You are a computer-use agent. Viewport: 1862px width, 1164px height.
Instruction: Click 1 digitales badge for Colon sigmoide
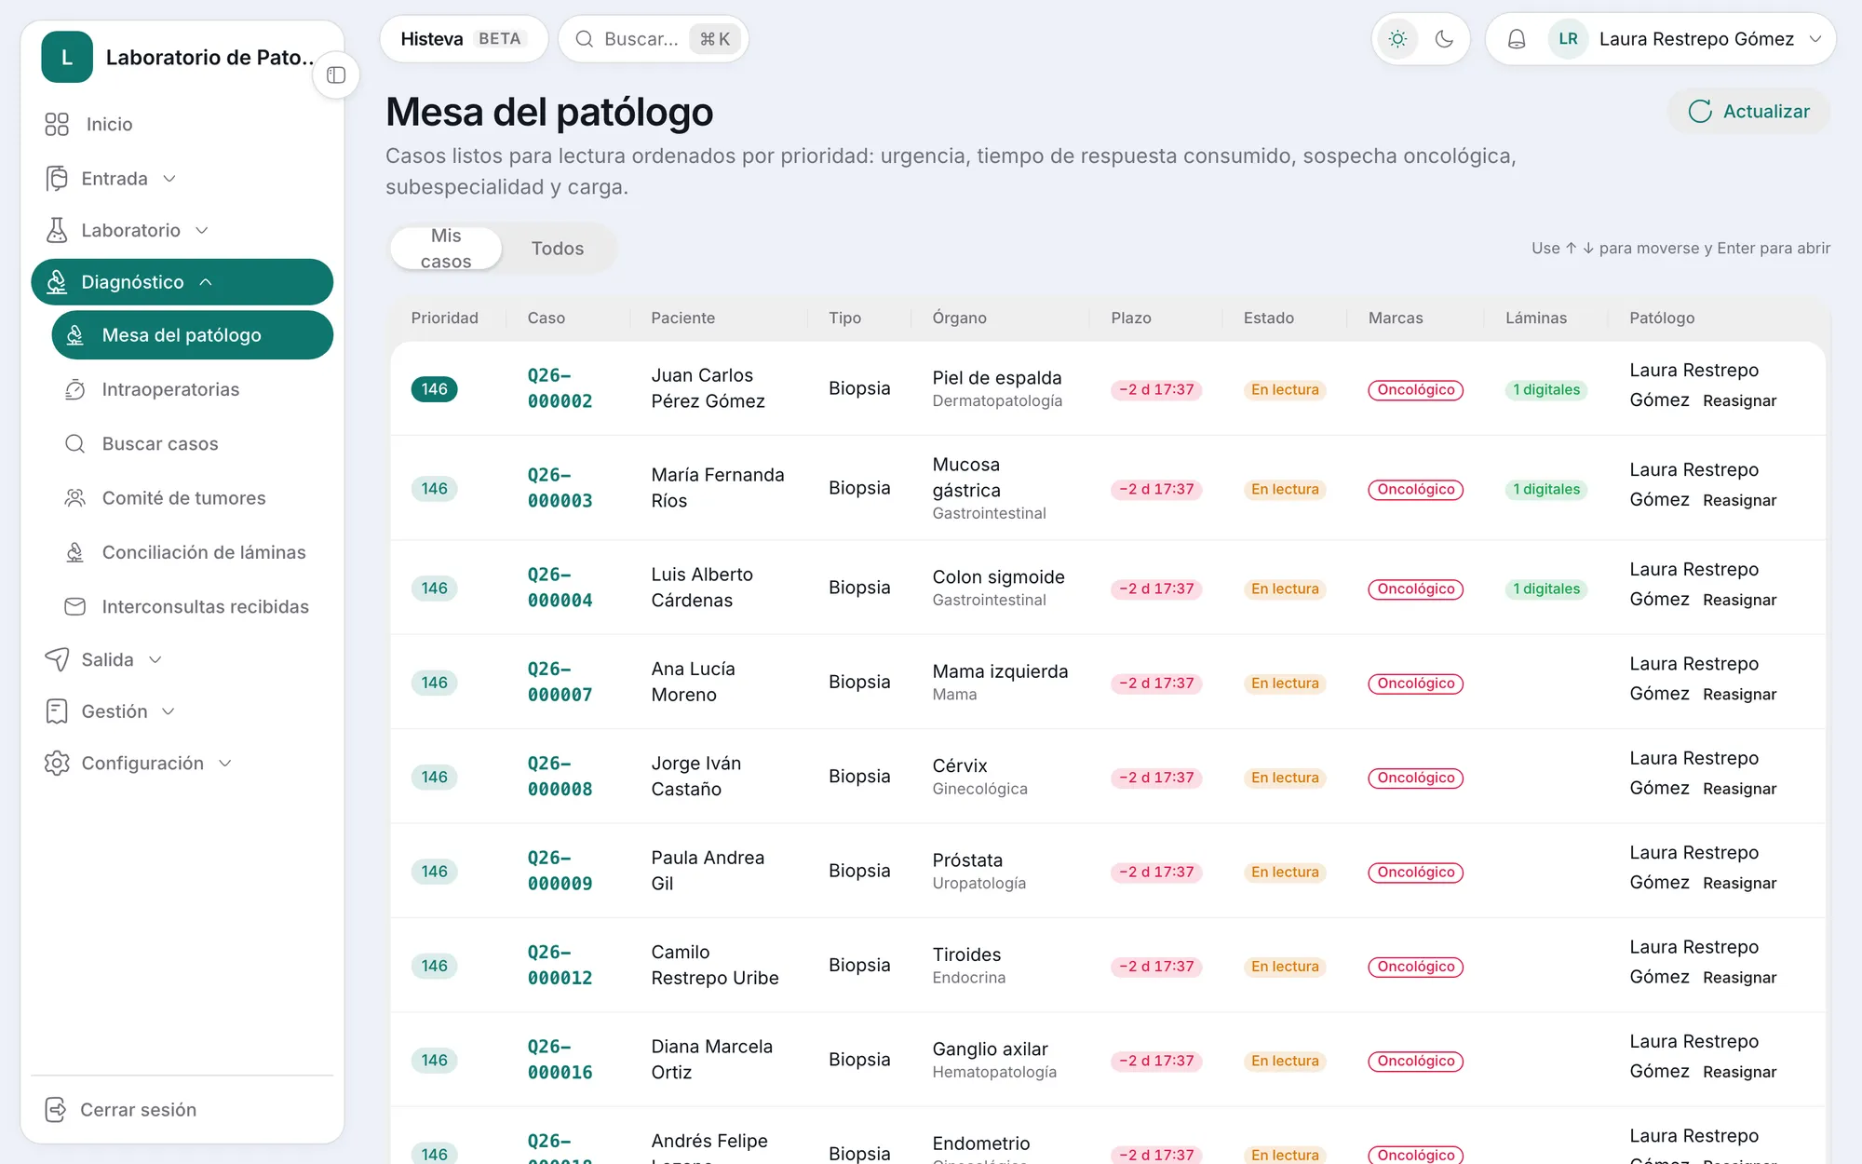1545,589
